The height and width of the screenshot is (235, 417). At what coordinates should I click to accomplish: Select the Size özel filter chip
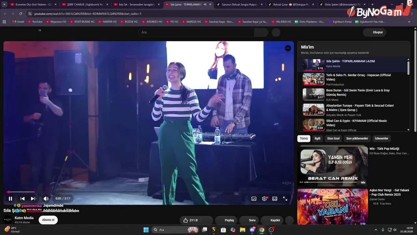(333, 138)
